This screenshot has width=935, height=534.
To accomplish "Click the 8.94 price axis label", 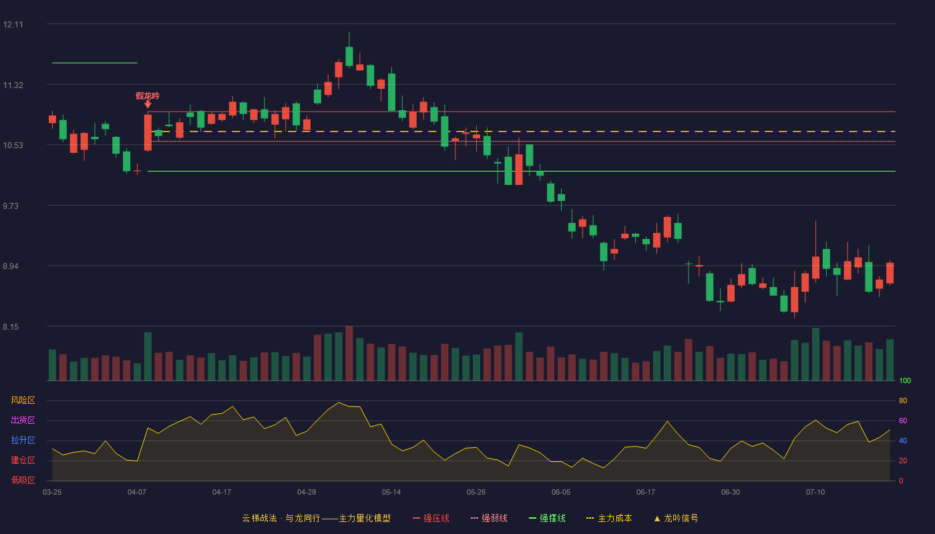I will pyautogui.click(x=11, y=266).
